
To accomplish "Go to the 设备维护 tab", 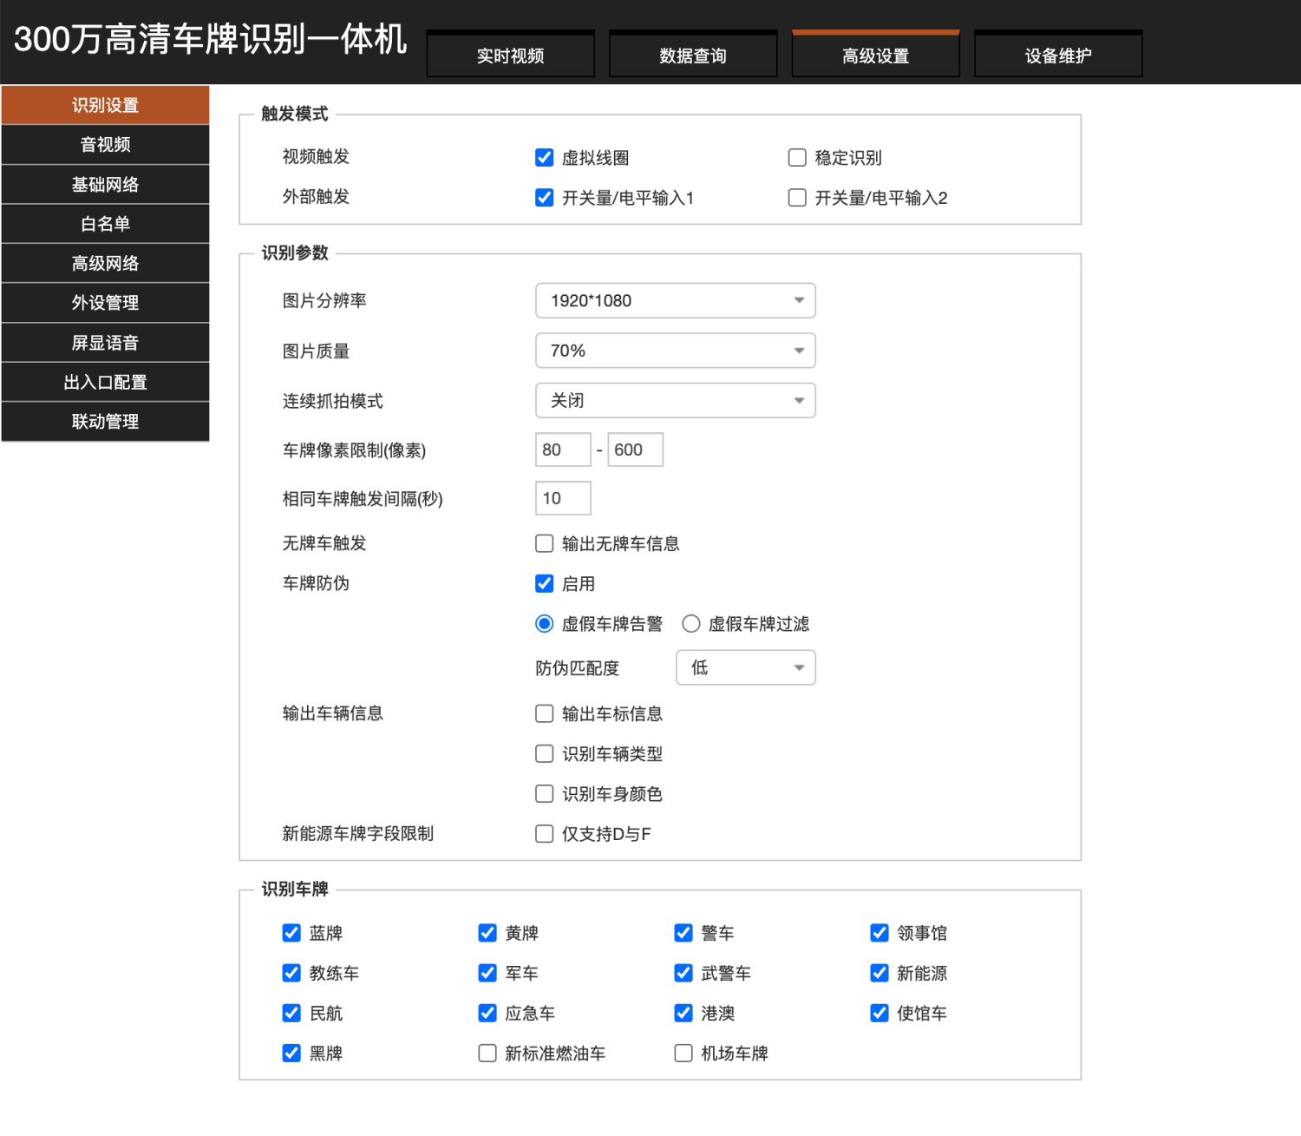I will point(1058,56).
